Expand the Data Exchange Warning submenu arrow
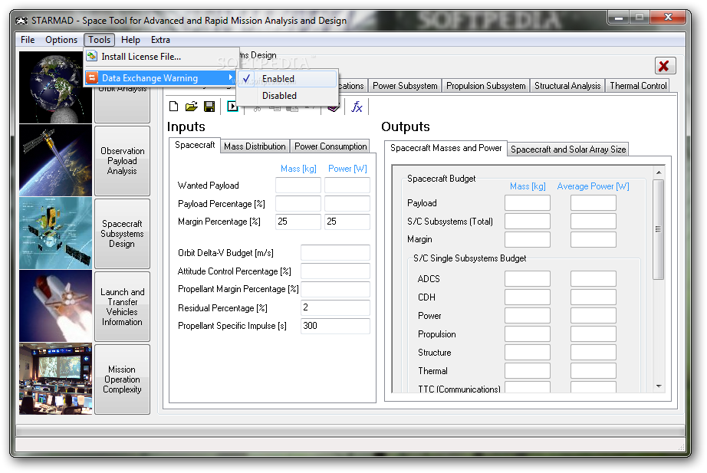The image size is (707, 473). 230,77
